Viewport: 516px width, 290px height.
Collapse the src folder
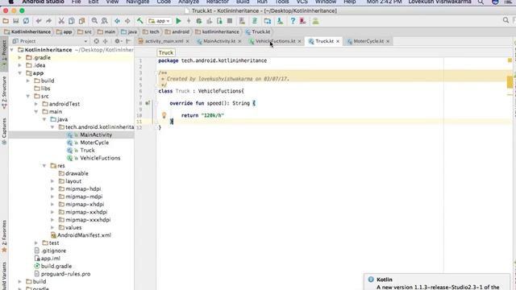pyautogui.click(x=28, y=96)
